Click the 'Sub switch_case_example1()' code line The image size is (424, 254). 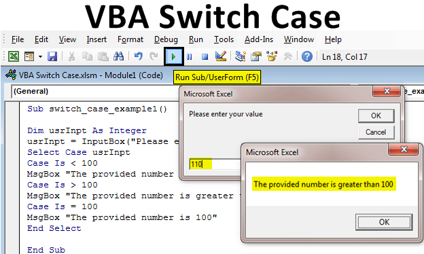tap(97, 109)
